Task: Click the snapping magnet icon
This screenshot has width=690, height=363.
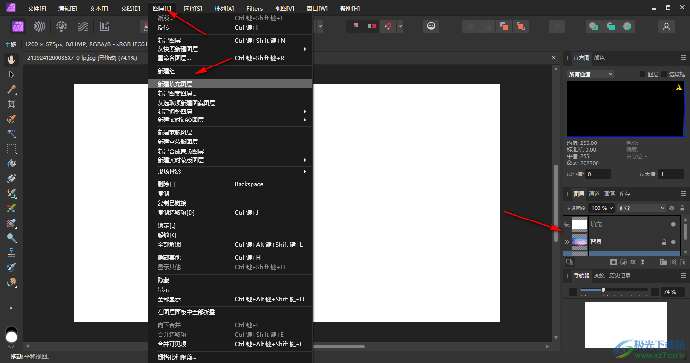Action: (x=388, y=26)
